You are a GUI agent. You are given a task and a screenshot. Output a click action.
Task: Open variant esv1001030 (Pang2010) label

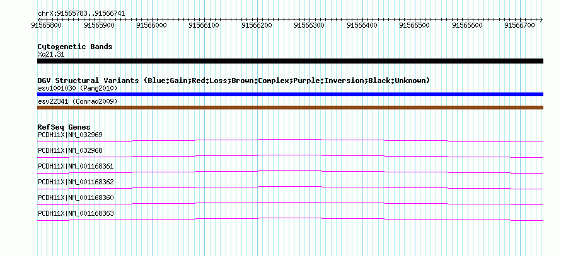tap(78, 88)
